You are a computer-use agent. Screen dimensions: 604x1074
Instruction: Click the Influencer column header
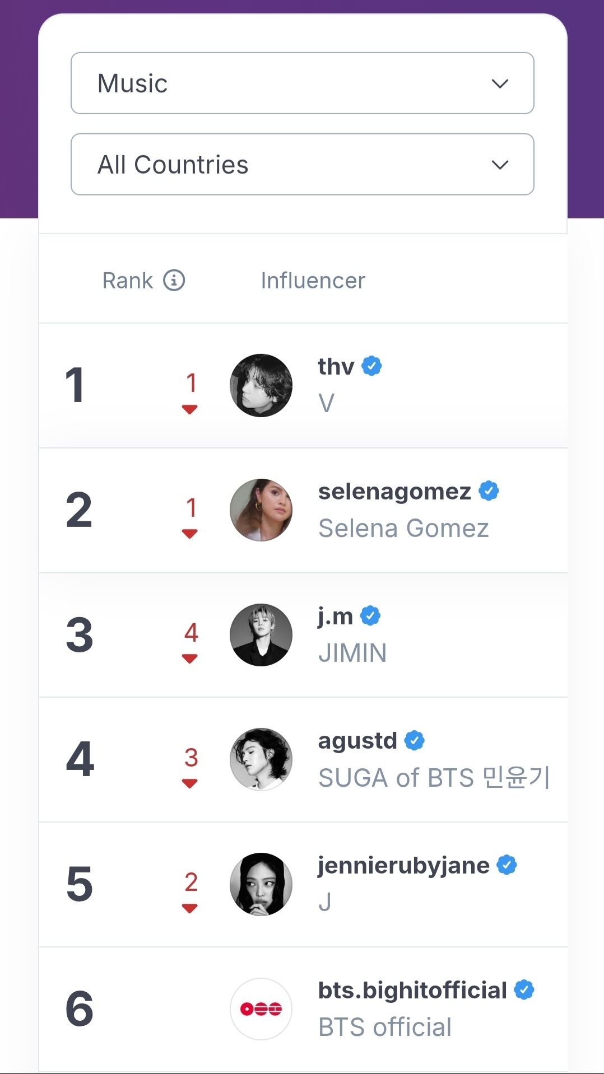click(x=313, y=281)
